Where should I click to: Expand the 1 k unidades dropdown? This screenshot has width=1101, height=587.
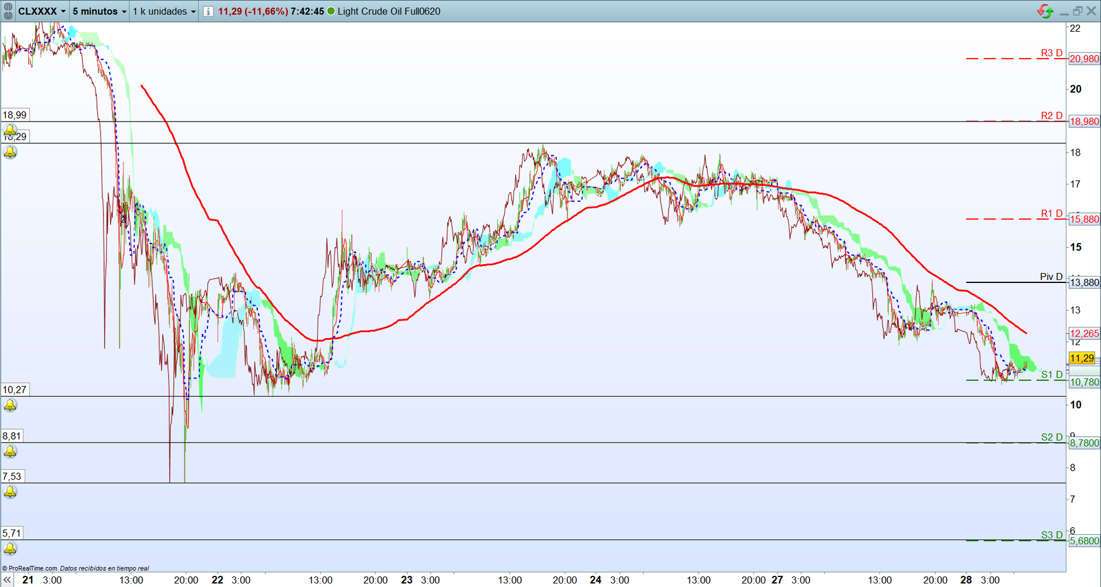[164, 11]
